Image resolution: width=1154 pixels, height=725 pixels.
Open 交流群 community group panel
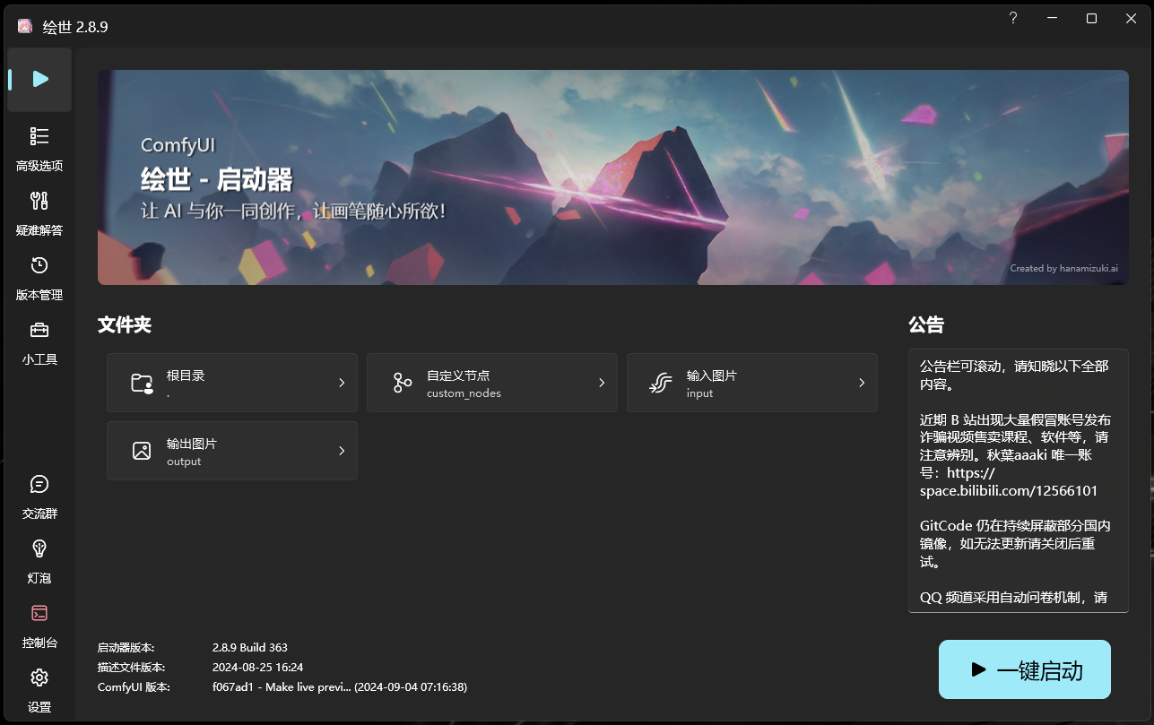39,496
